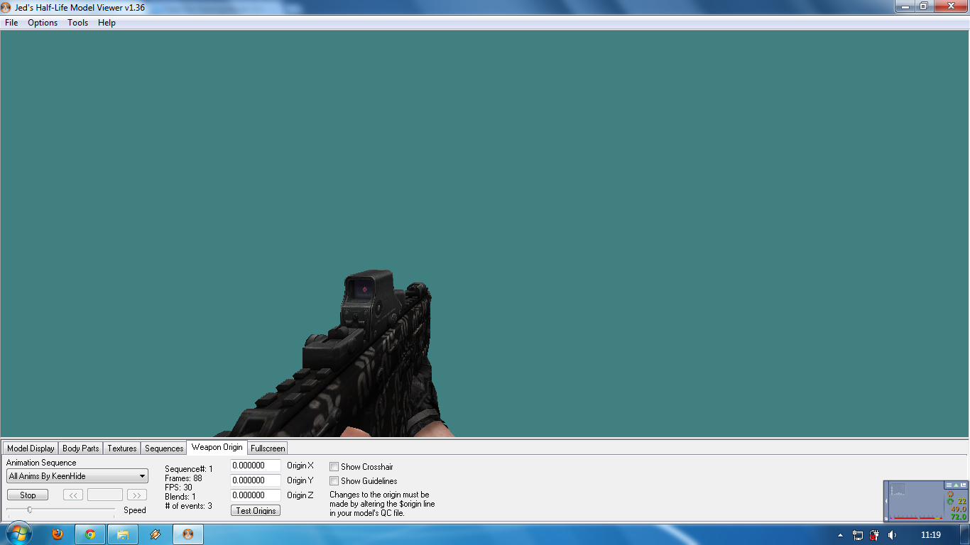Screen dimensions: 970x545
Task: Click the Speed slider handle
Action: [x=29, y=510]
